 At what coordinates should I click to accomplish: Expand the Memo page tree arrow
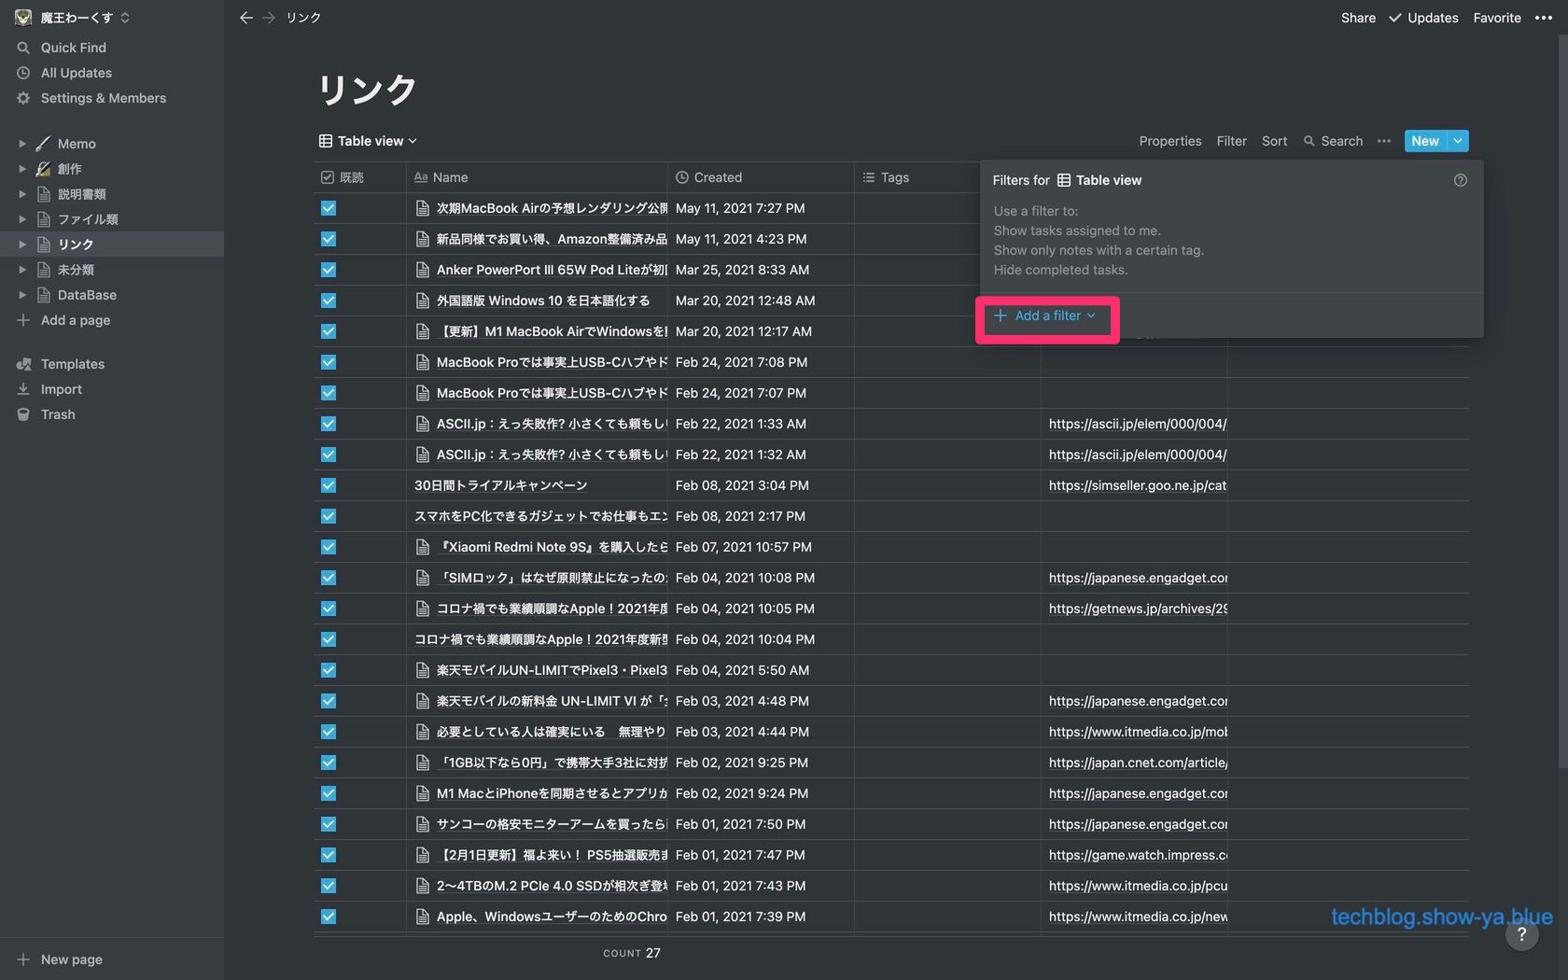21,144
